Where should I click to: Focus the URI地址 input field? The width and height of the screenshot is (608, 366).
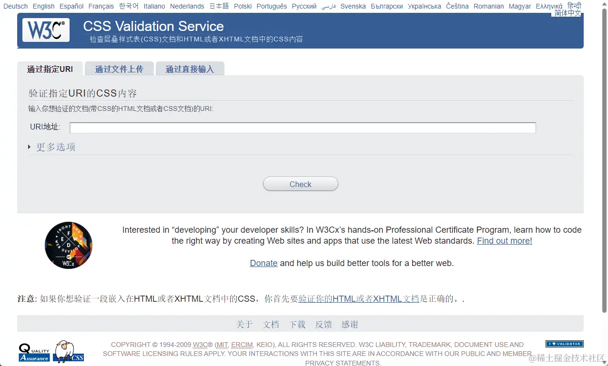(303, 128)
